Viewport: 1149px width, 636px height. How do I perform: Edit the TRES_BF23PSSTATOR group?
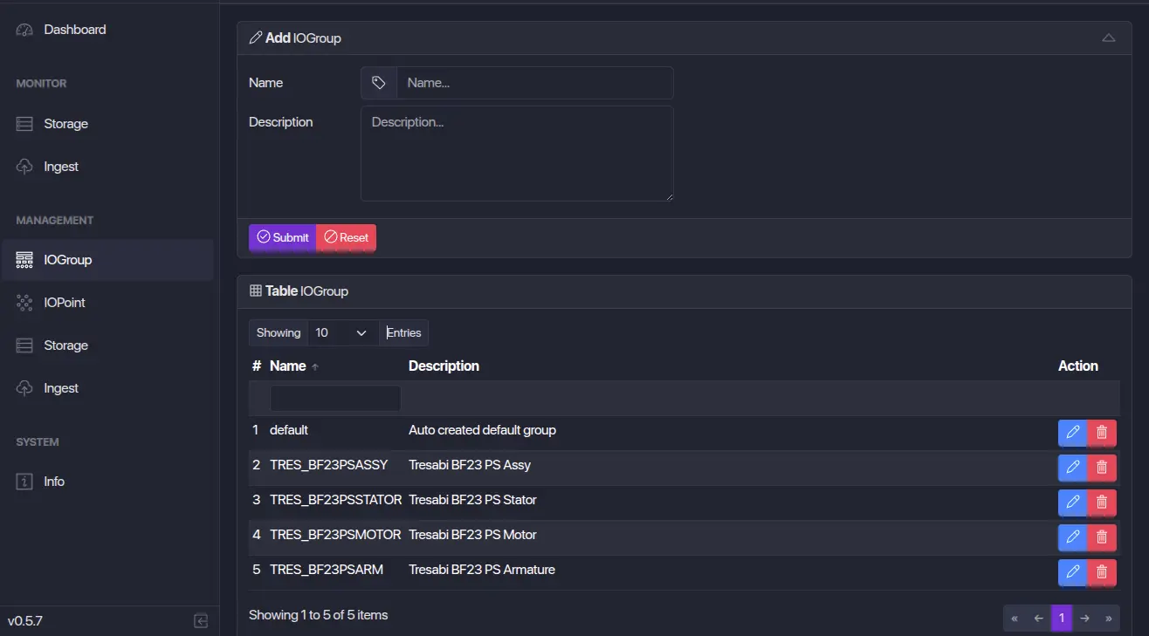[1073, 502]
